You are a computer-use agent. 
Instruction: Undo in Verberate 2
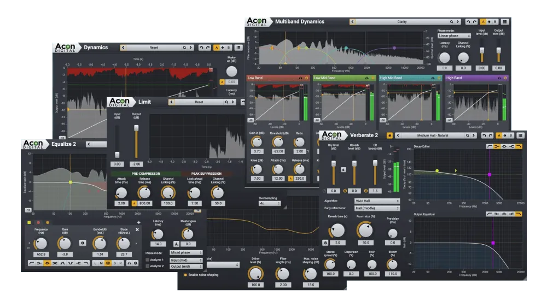(484, 135)
